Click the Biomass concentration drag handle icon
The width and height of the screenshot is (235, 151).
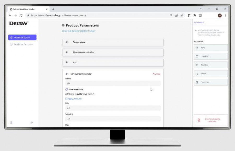(x=67, y=52)
